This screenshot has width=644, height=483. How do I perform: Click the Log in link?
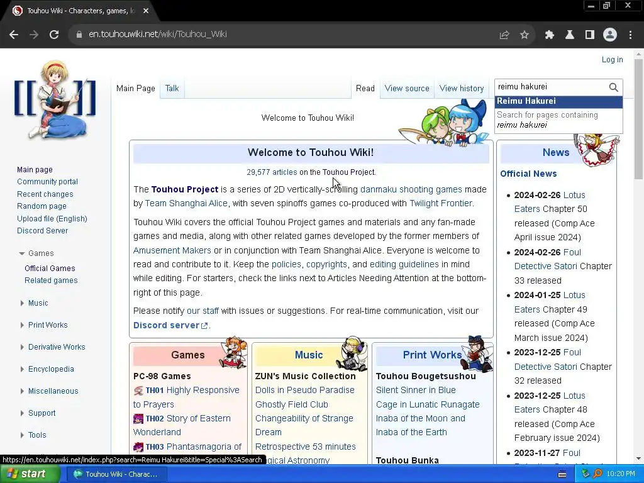(x=612, y=60)
